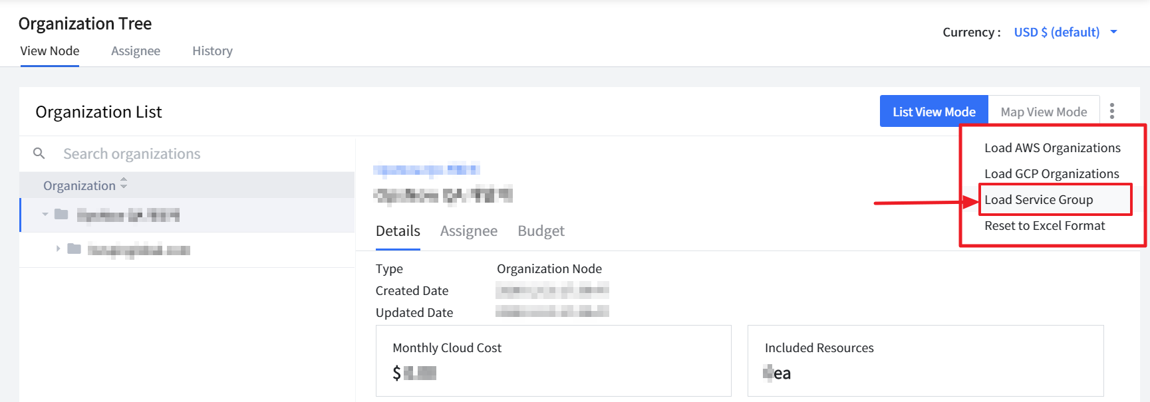Switch to Map View Mode
This screenshot has width=1150, height=402.
tap(1043, 112)
